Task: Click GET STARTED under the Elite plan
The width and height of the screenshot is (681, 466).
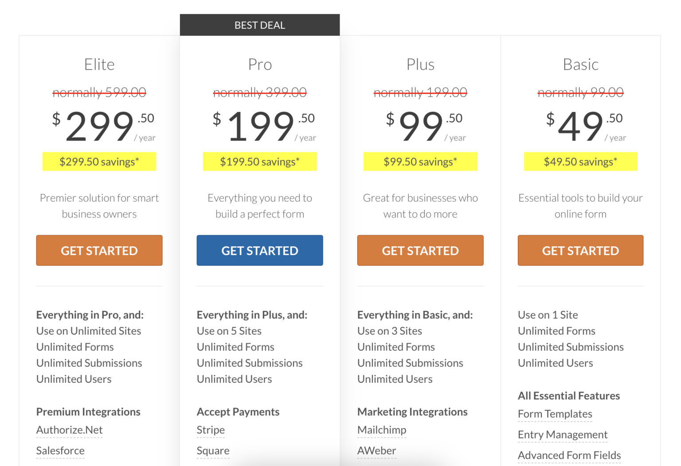Action: pos(99,250)
